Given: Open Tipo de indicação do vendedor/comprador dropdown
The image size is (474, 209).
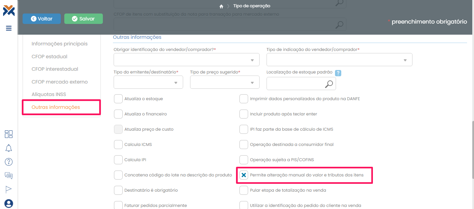Looking at the screenshot, I should click(x=339, y=60).
